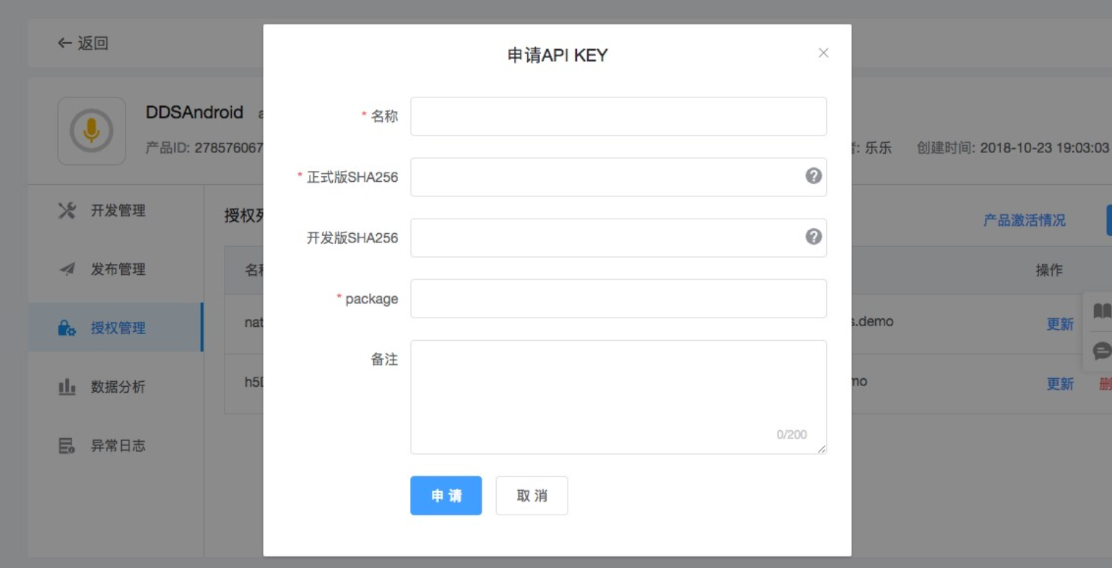Open the chat feedback icon on right edge

coord(1101,351)
